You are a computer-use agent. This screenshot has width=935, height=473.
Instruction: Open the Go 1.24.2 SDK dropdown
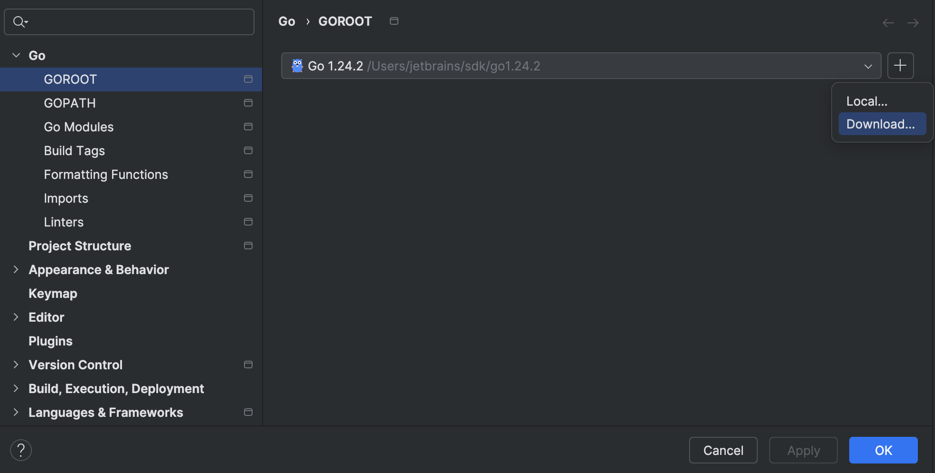point(867,66)
